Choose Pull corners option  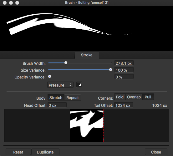pyautogui.click(x=148, y=97)
